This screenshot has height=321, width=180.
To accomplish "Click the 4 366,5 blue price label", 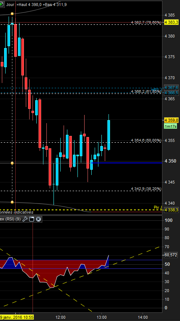I will click(171, 93).
